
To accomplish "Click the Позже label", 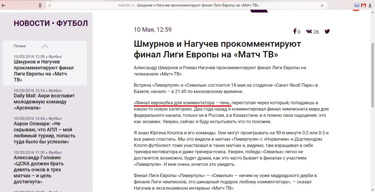I will click(20, 46).
